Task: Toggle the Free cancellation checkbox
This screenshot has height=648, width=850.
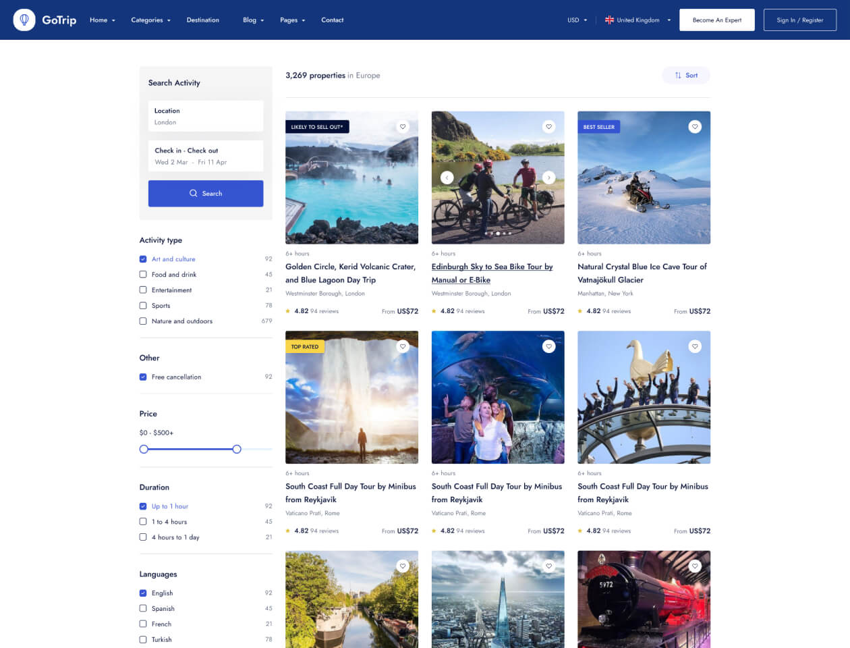Action: [143, 377]
